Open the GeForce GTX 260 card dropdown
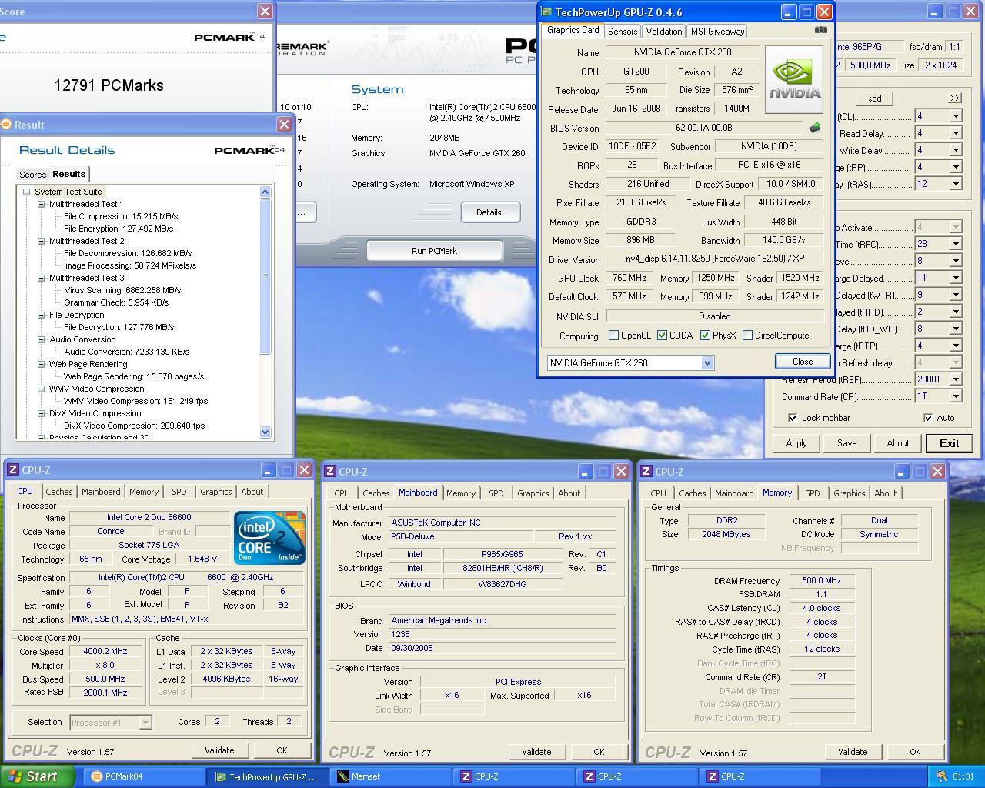Viewport: 985px width, 788px height. click(x=707, y=363)
